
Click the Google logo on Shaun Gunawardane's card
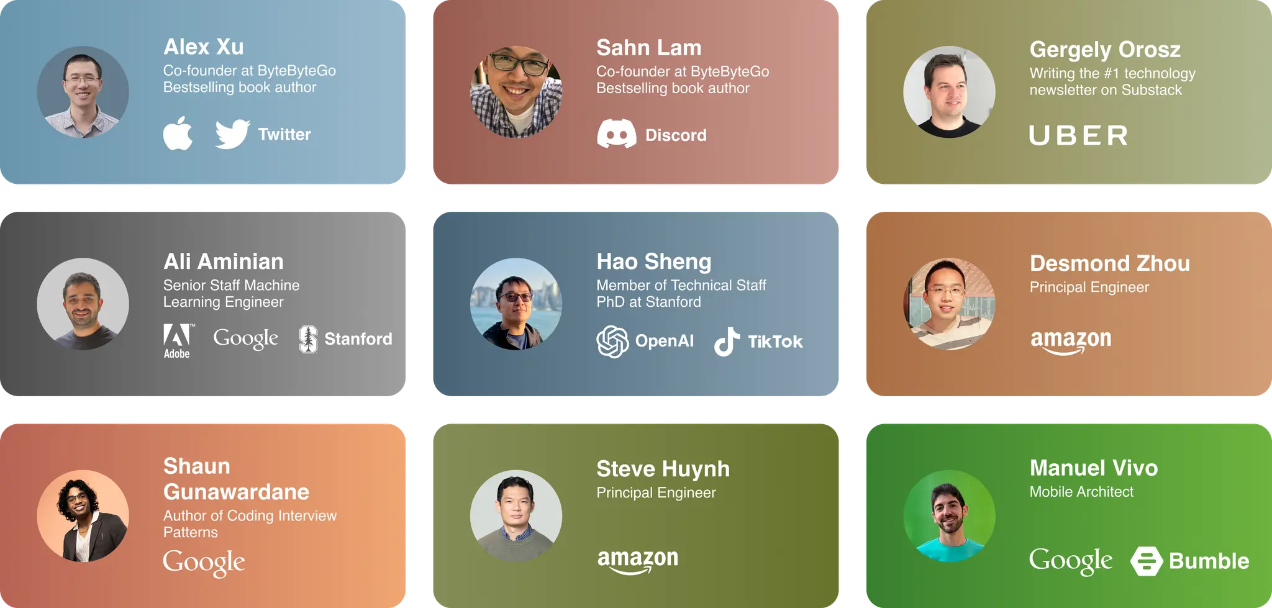point(204,563)
